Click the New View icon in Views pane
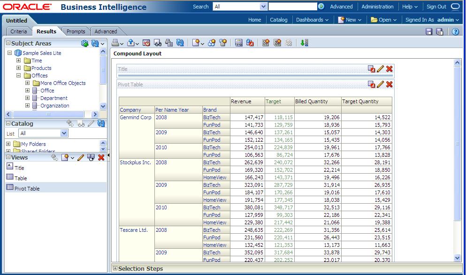Image resolution: width=466 pixels, height=275 pixels. click(x=65, y=158)
